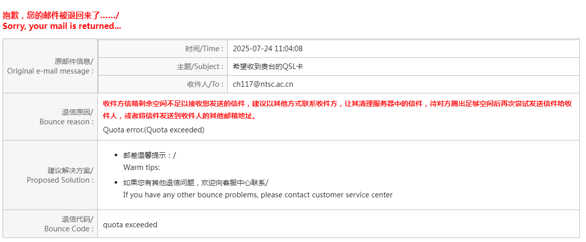Click the "Bounce Code :" row header
This screenshot has height=242, width=586.
click(x=69, y=224)
